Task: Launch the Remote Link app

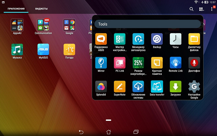Action: coord(175,63)
